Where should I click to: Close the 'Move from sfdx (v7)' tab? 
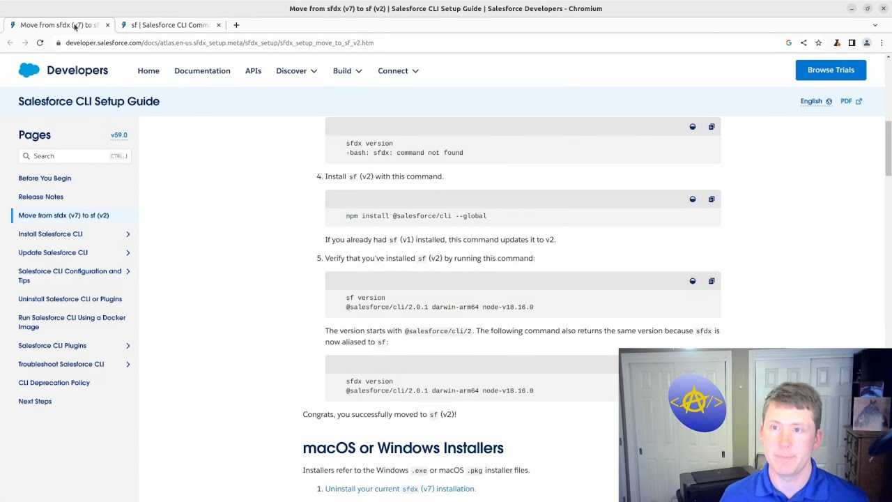[107, 25]
